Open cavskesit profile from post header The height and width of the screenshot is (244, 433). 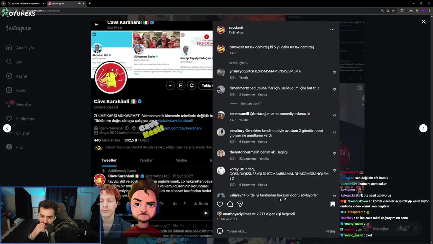[236, 27]
